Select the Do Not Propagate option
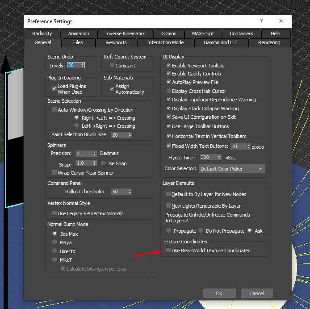The width and height of the screenshot is (310, 309). click(201, 230)
